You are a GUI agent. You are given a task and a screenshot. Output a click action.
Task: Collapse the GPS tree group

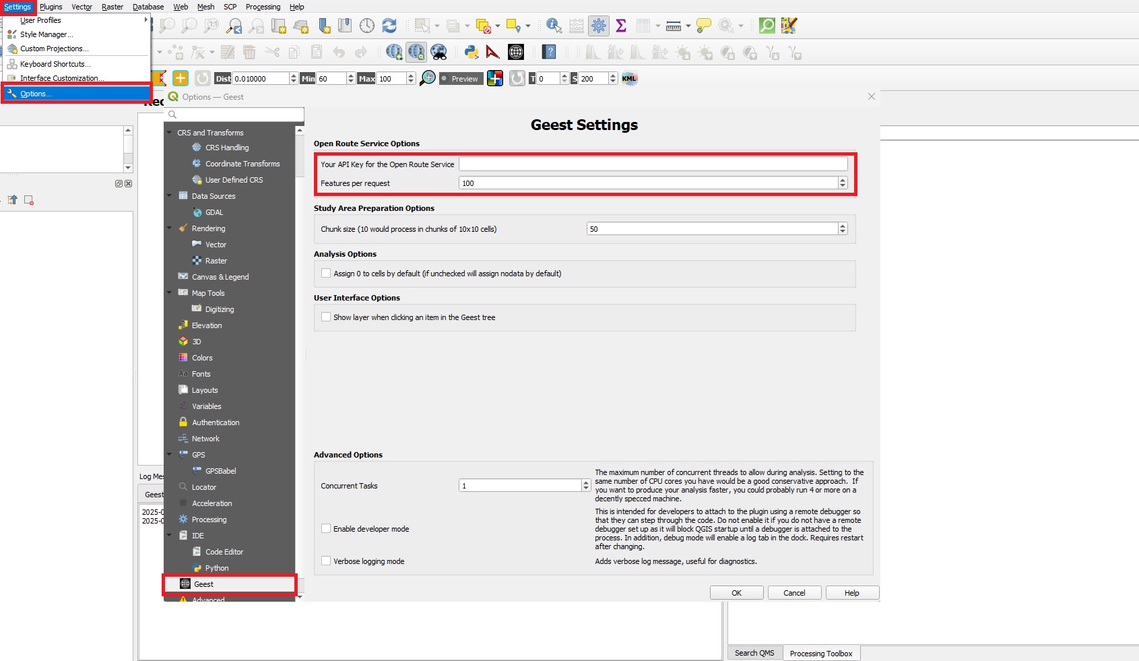pyautogui.click(x=169, y=455)
